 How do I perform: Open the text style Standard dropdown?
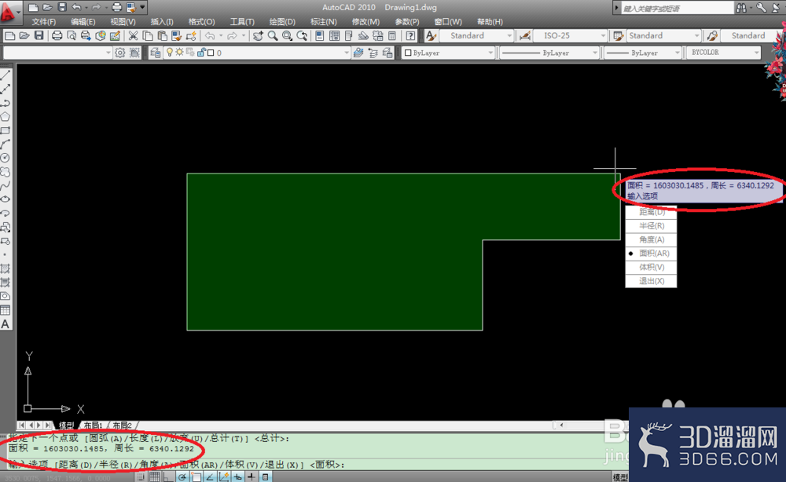tap(477, 35)
